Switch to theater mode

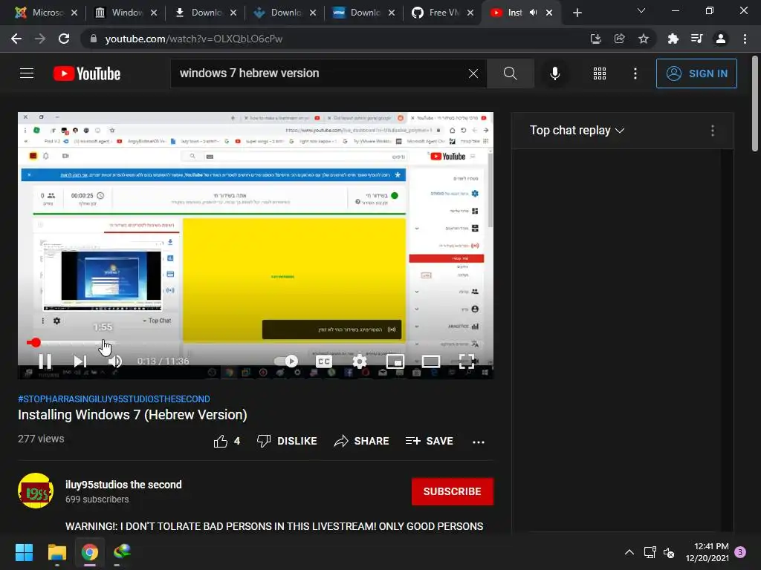click(x=431, y=361)
